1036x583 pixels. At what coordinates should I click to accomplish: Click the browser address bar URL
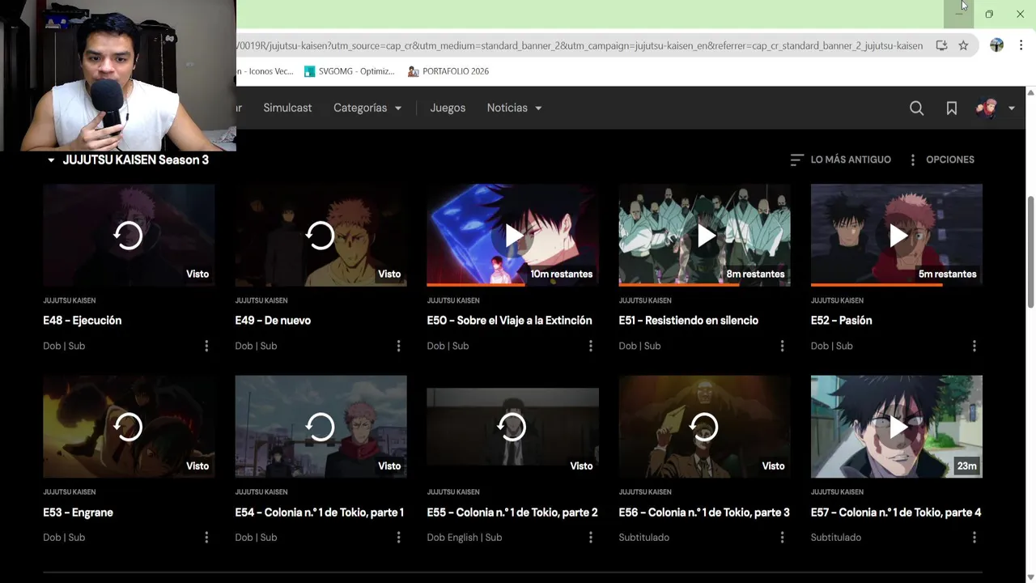pyautogui.click(x=579, y=46)
